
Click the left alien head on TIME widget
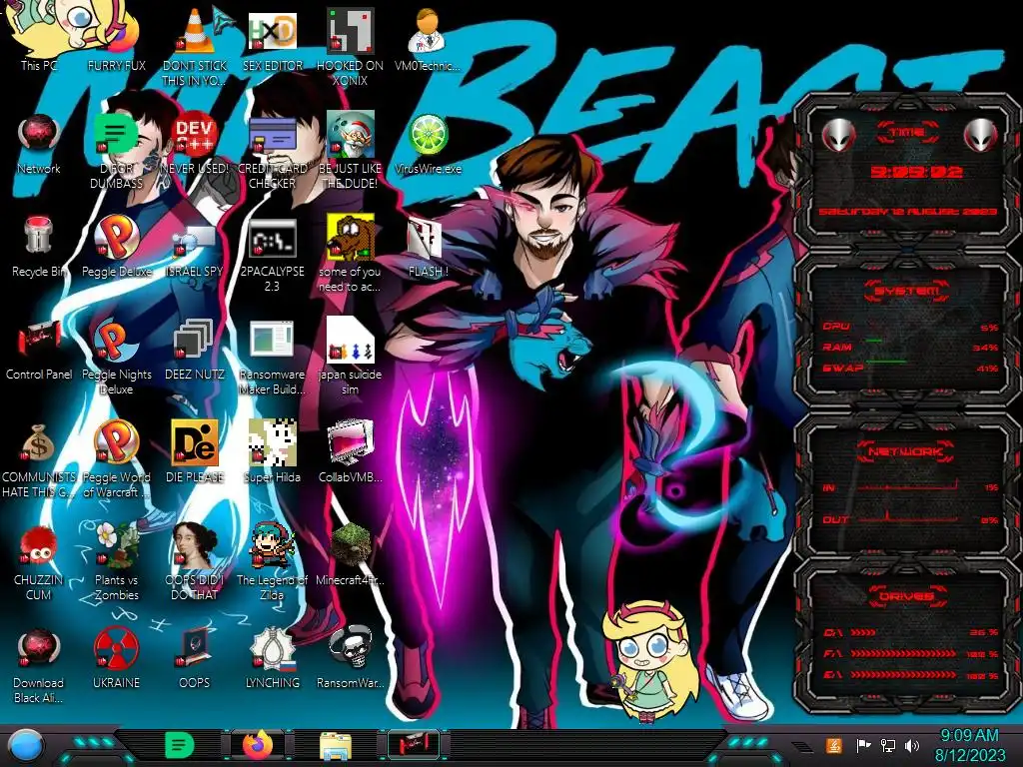[x=838, y=136]
